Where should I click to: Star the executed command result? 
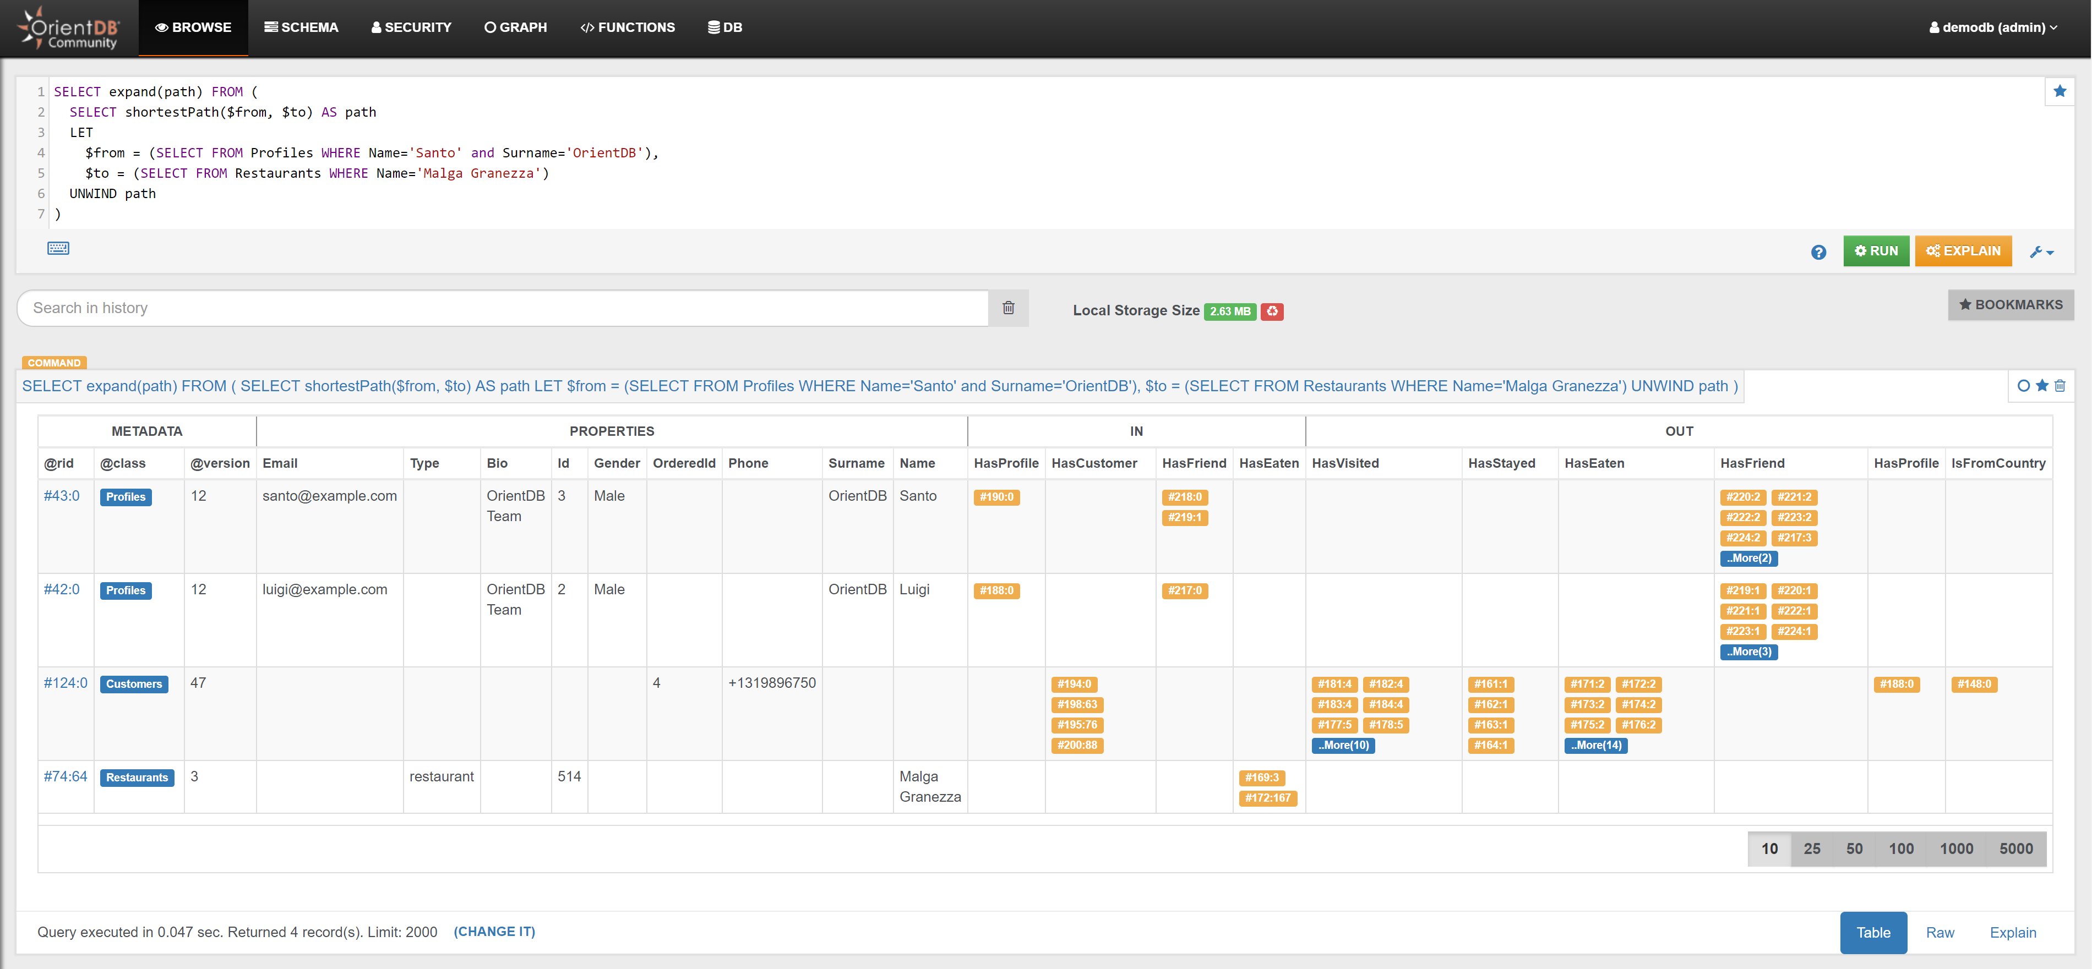pyautogui.click(x=2042, y=386)
